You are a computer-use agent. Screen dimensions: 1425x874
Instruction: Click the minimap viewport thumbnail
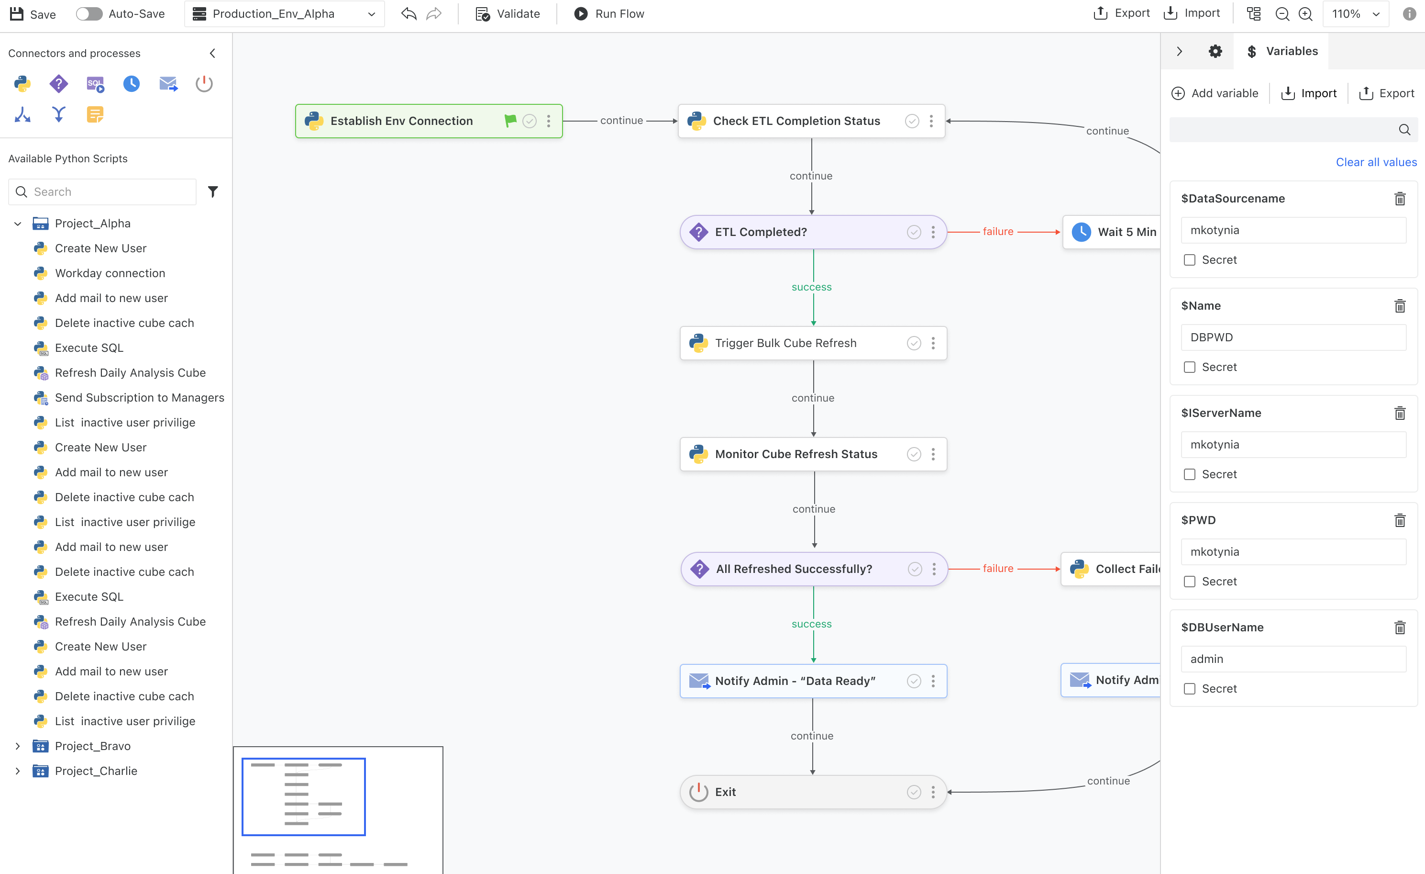pos(304,796)
